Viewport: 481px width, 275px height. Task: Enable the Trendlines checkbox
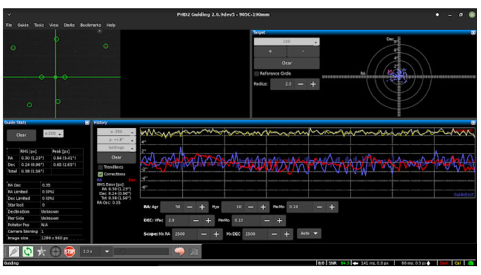(x=100, y=167)
